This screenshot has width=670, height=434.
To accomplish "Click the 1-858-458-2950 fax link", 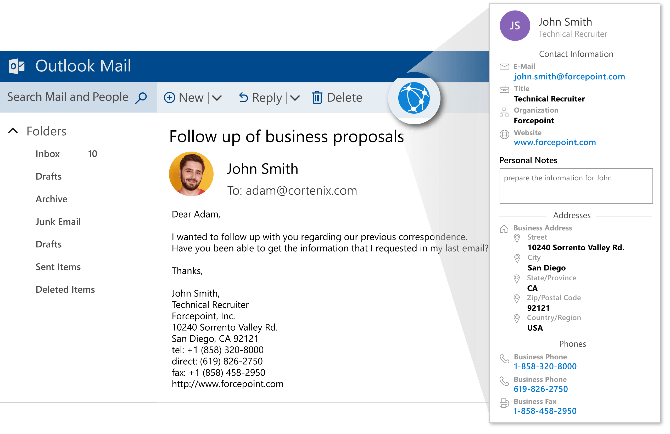I will click(545, 411).
